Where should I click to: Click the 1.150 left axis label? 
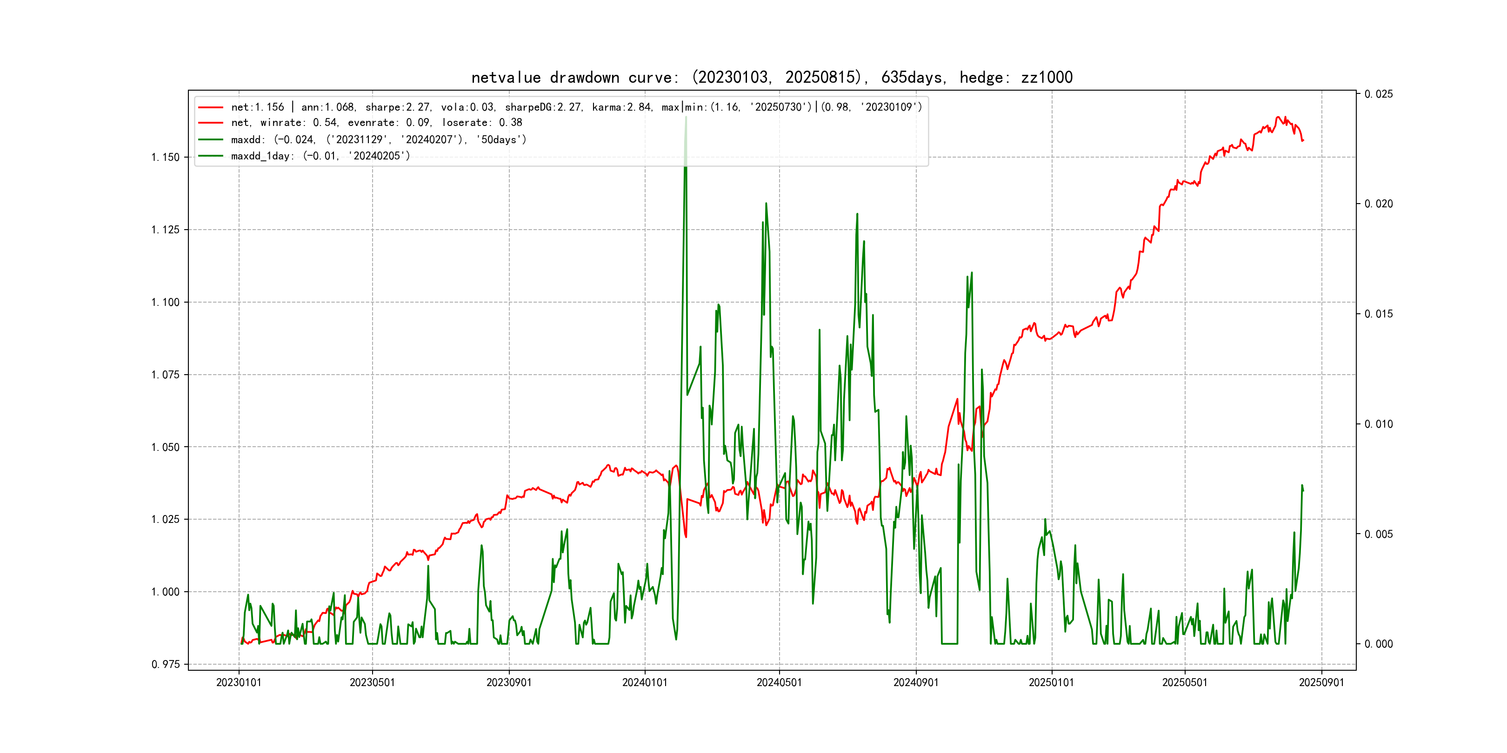coord(166,157)
